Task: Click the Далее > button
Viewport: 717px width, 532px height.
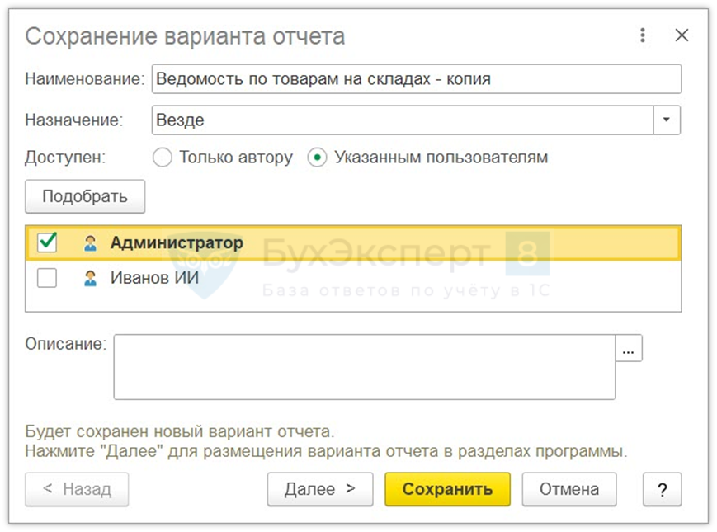Action: (320, 489)
